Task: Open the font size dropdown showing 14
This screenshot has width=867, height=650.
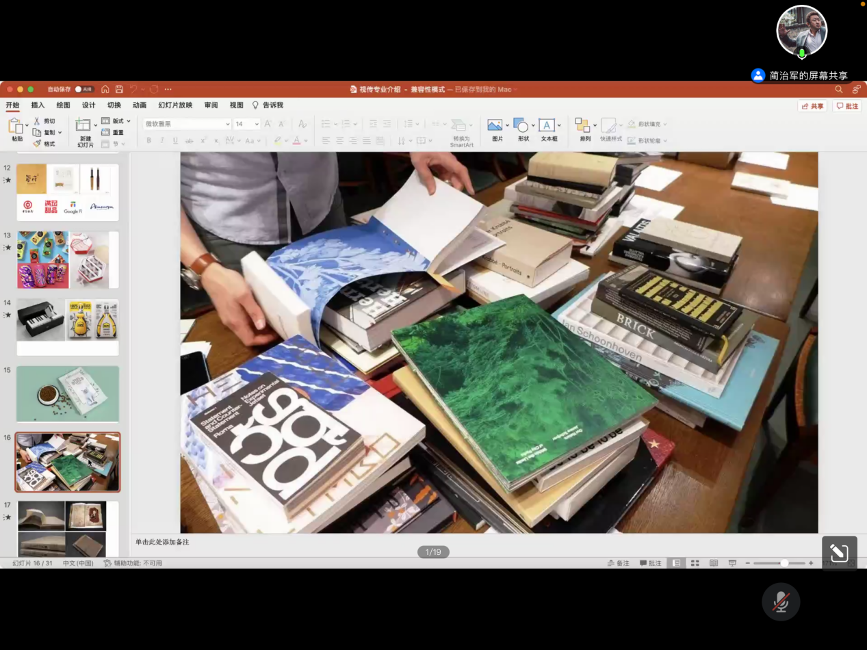Action: click(x=247, y=125)
